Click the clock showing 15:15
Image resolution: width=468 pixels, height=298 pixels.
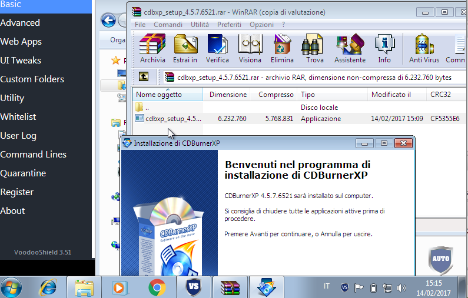click(434, 283)
